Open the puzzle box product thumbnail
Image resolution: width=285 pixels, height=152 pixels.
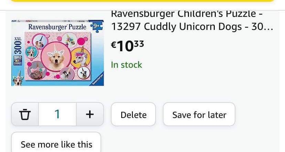tap(57, 53)
